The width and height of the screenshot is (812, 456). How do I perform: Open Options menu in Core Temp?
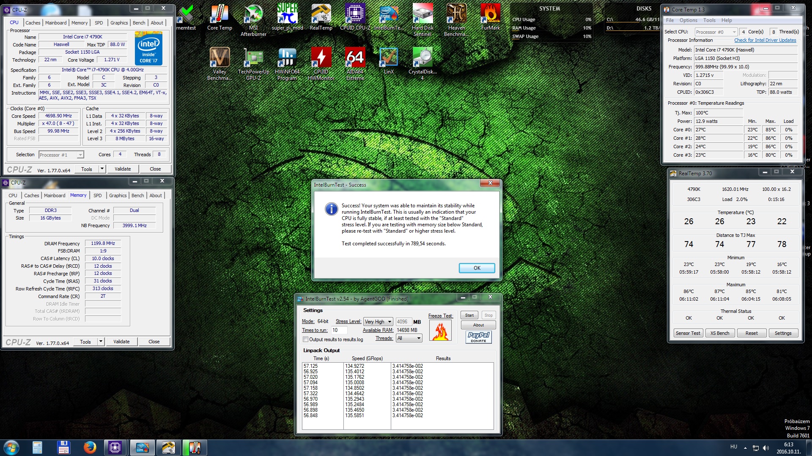click(688, 20)
